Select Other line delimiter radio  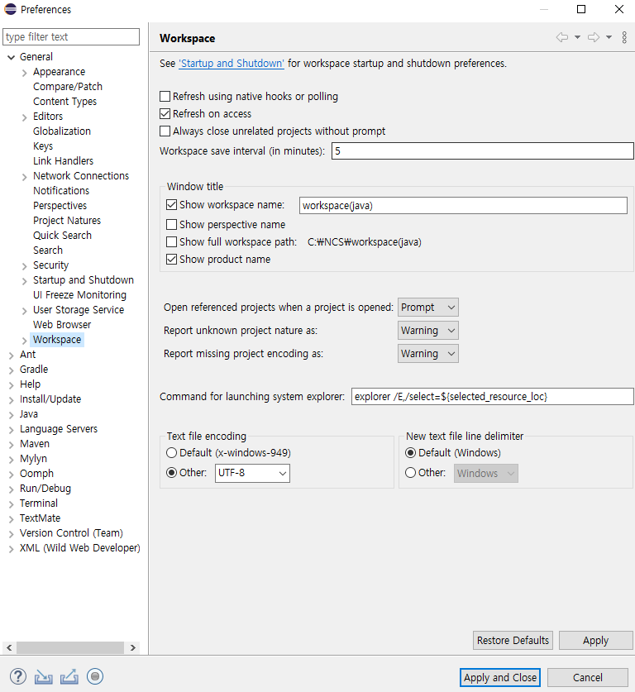(410, 473)
